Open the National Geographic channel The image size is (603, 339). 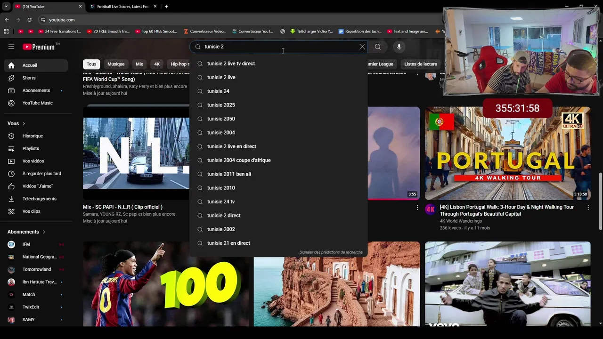(x=36, y=257)
